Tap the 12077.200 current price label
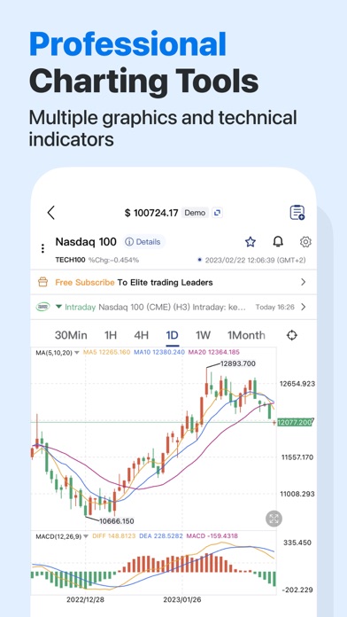 click(x=295, y=422)
